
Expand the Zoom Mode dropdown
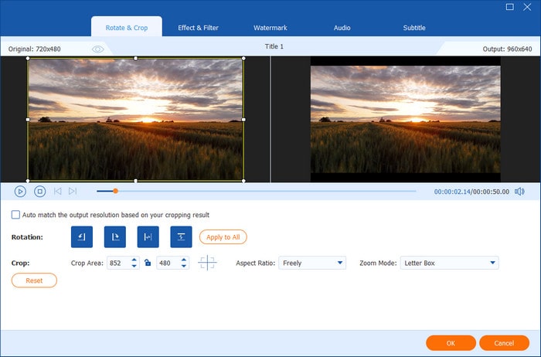pyautogui.click(x=448, y=263)
